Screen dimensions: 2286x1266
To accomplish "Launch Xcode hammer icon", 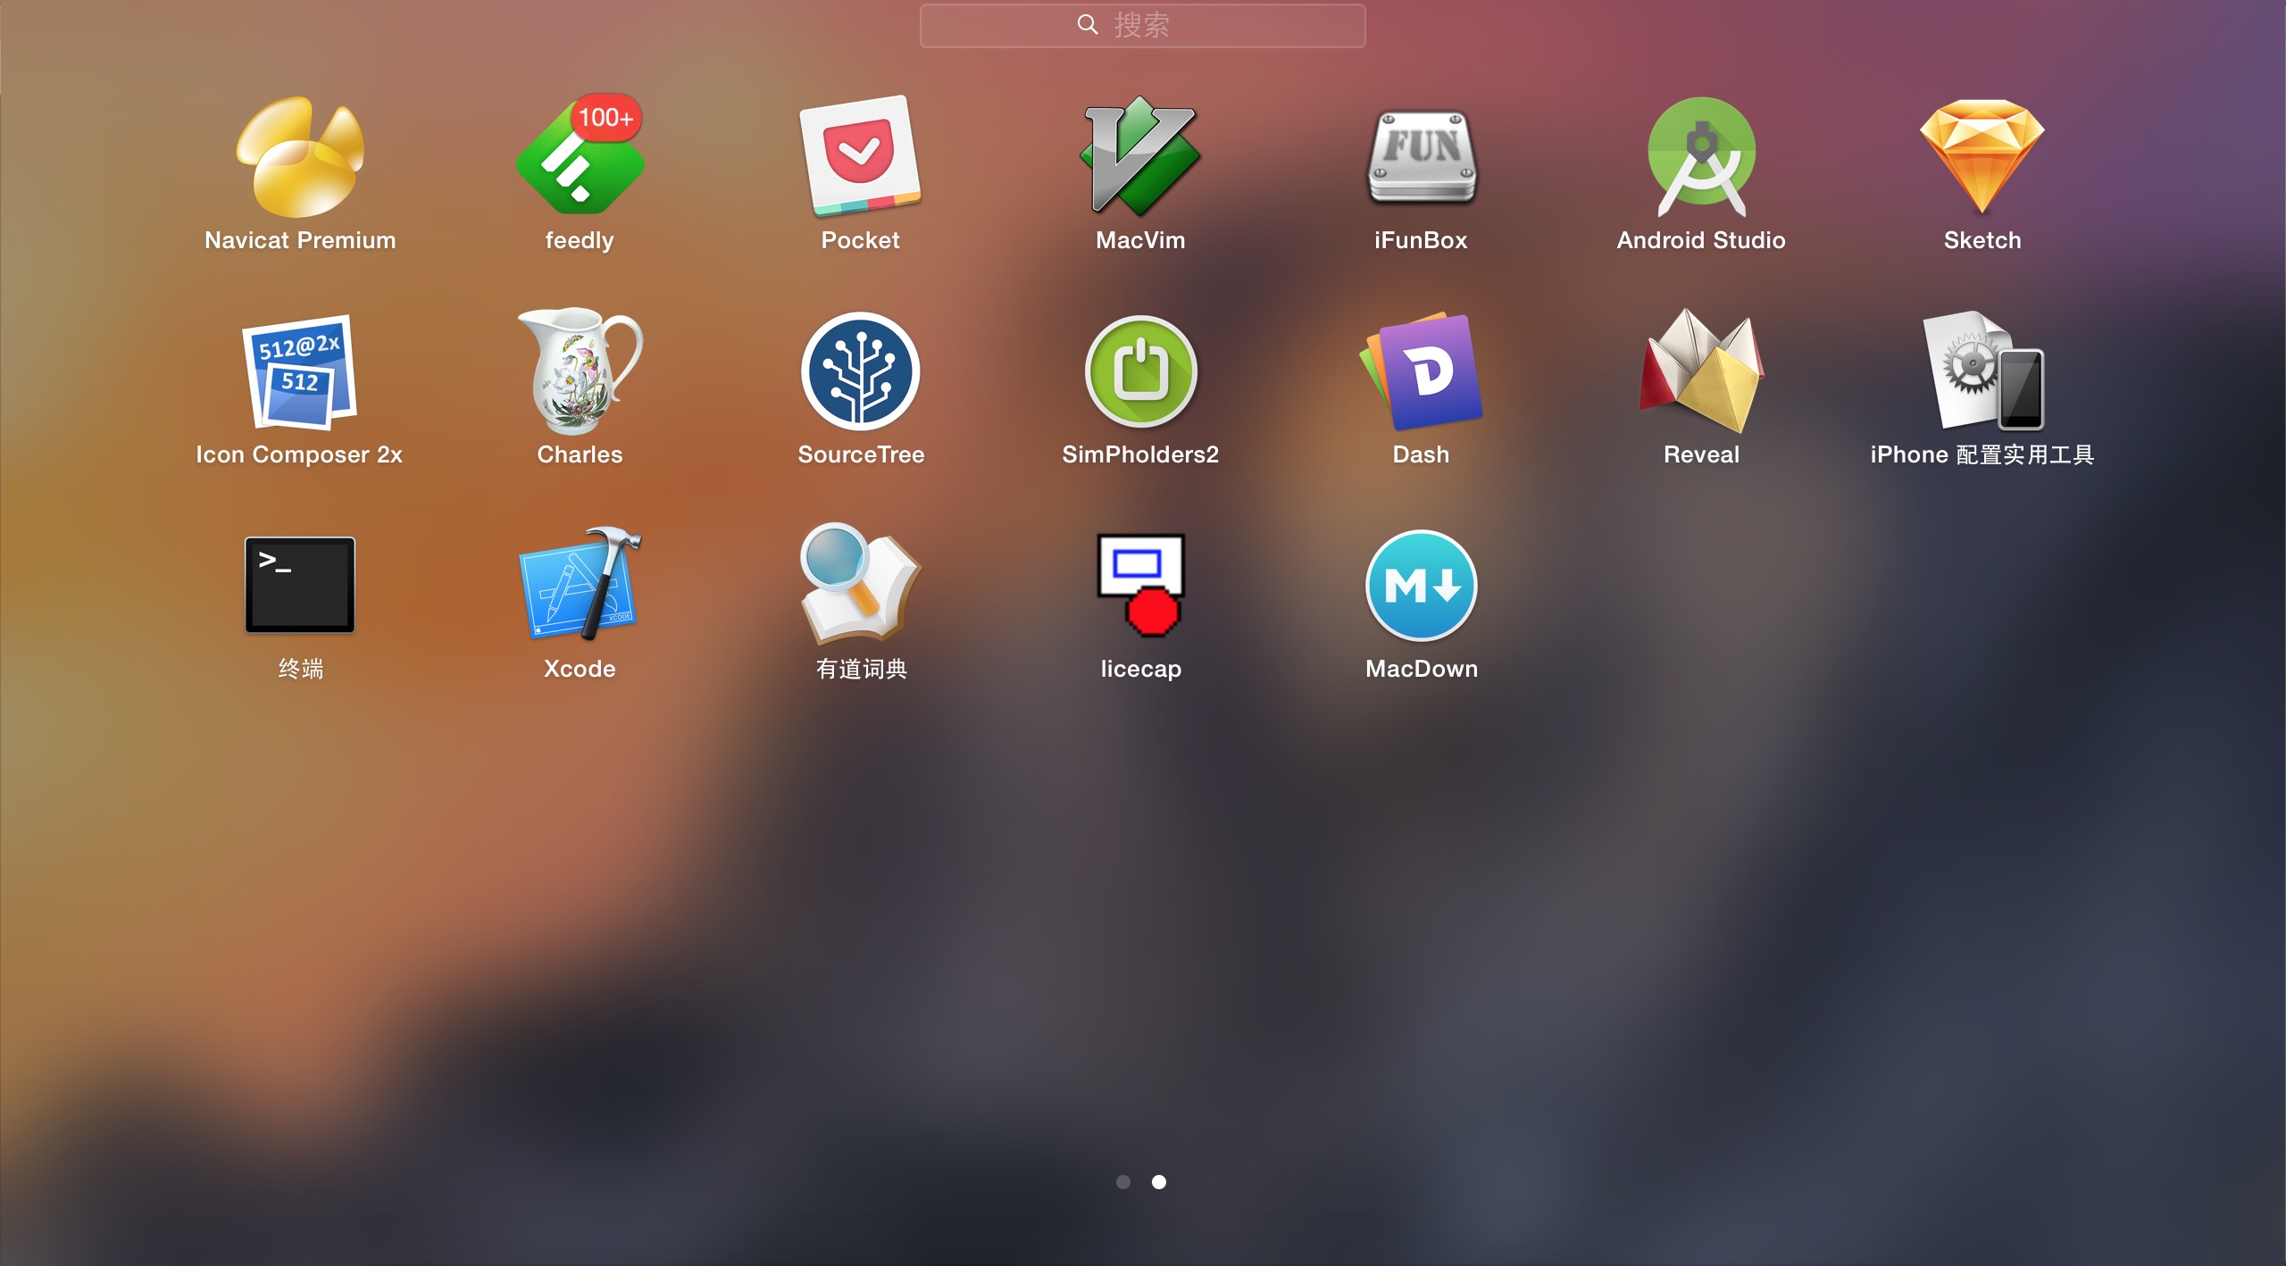I will [x=580, y=585].
